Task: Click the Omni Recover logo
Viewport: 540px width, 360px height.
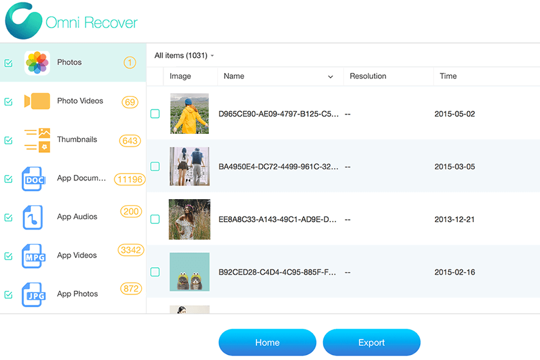Action: pyautogui.click(x=71, y=21)
